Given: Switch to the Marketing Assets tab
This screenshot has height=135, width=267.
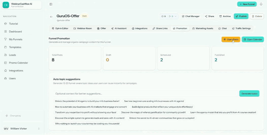Looking at the screenshot, I should coord(203,28).
